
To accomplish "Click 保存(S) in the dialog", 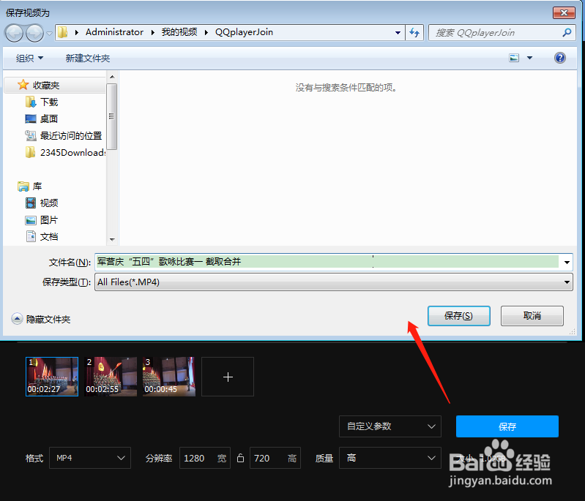I will (458, 316).
